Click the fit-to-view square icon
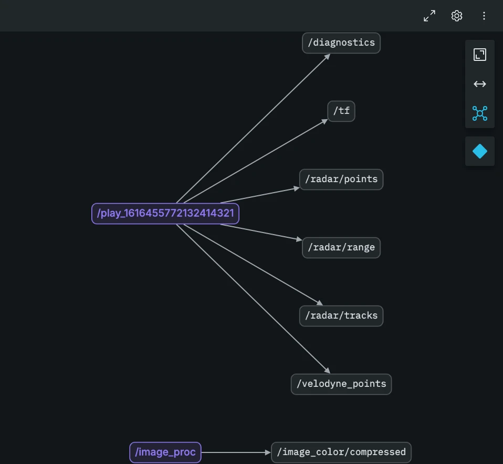Image resolution: width=503 pixels, height=464 pixels. click(479, 55)
